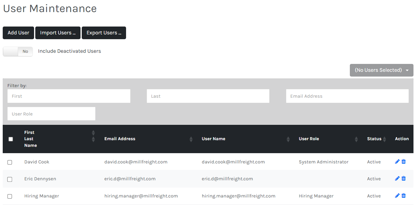Click the User Role column header
The image size is (418, 205).
[x=309, y=139]
